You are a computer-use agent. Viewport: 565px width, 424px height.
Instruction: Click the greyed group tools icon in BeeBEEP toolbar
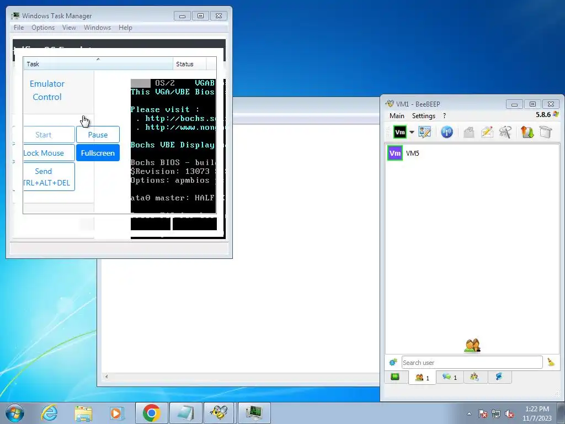[505, 132]
